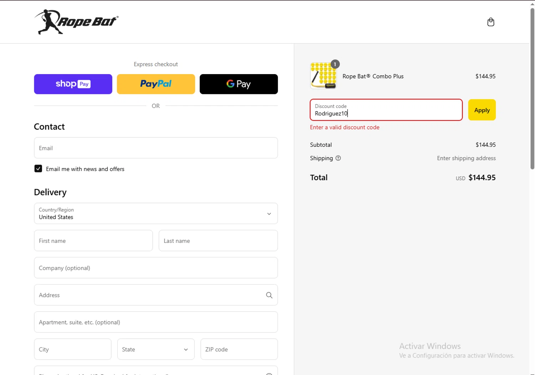Open the State dropdown
Viewport: 535px width, 375px height.
pos(156,349)
